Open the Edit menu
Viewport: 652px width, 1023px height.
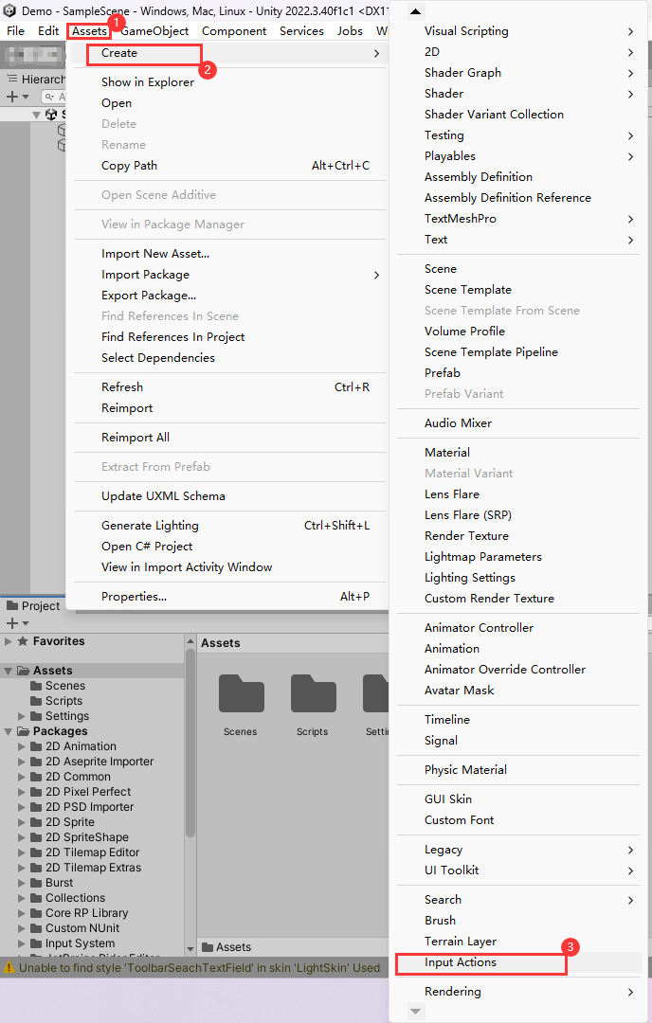[x=48, y=30]
